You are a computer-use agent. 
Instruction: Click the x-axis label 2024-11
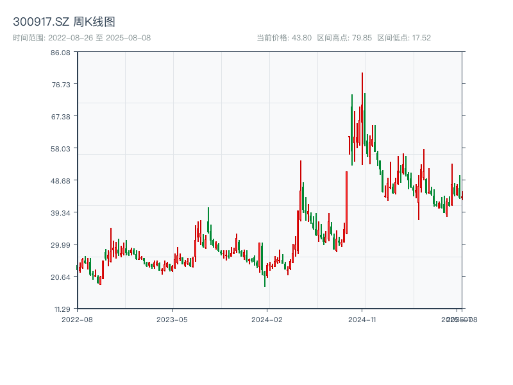coord(362,320)
